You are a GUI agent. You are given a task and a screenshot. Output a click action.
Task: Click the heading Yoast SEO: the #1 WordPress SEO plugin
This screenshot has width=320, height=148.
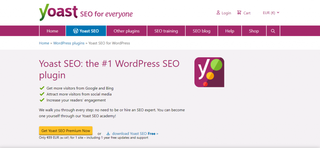pyautogui.click(x=109, y=69)
